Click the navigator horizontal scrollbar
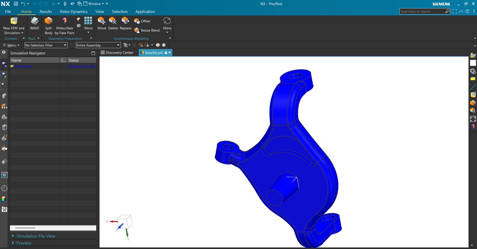The width and height of the screenshot is (477, 249). (x=53, y=228)
